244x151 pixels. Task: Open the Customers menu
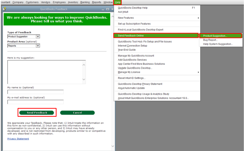(x=32, y=2)
